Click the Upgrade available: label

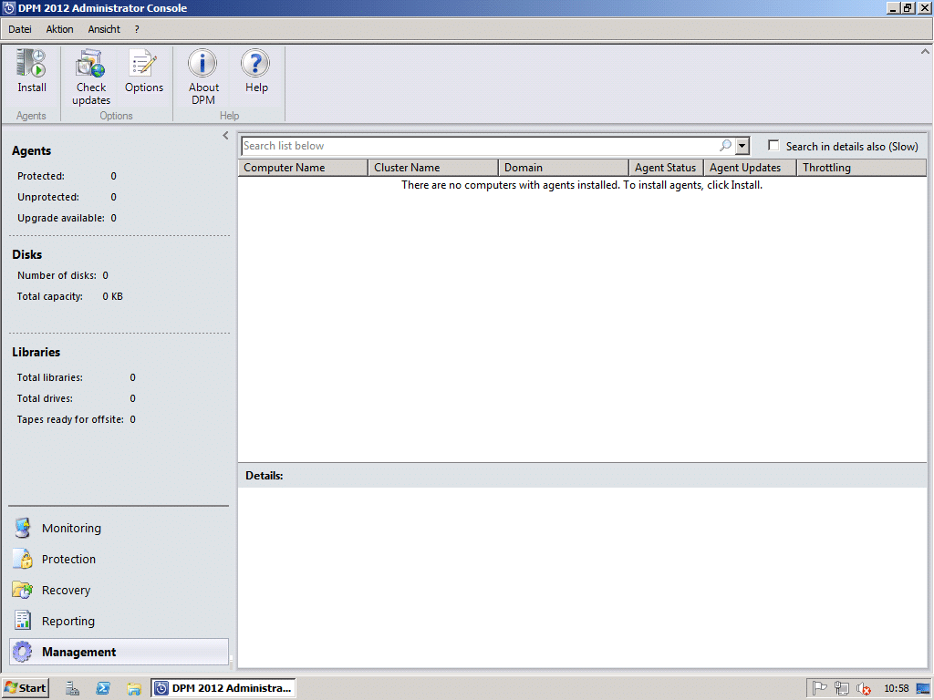(x=61, y=218)
